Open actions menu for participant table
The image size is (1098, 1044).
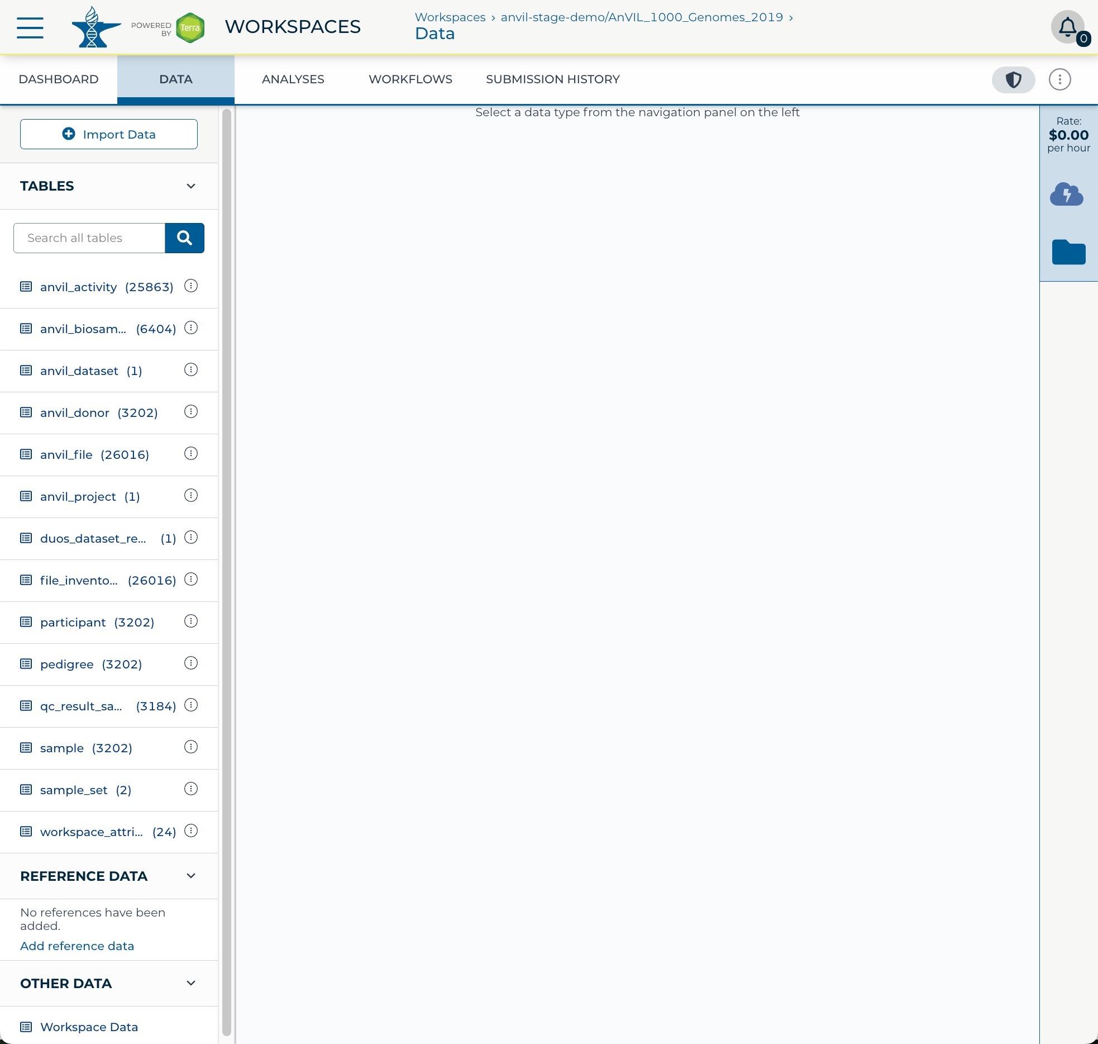tap(191, 621)
